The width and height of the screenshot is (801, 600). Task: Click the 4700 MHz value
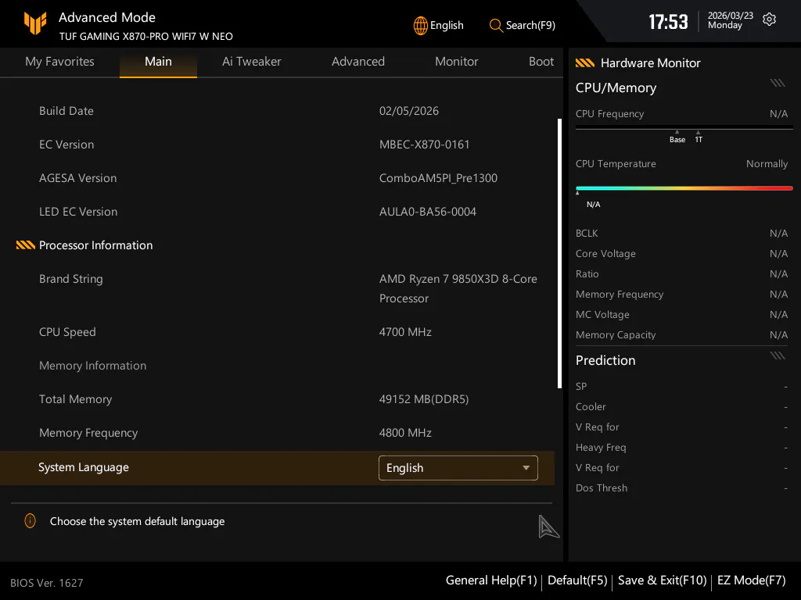tap(405, 332)
